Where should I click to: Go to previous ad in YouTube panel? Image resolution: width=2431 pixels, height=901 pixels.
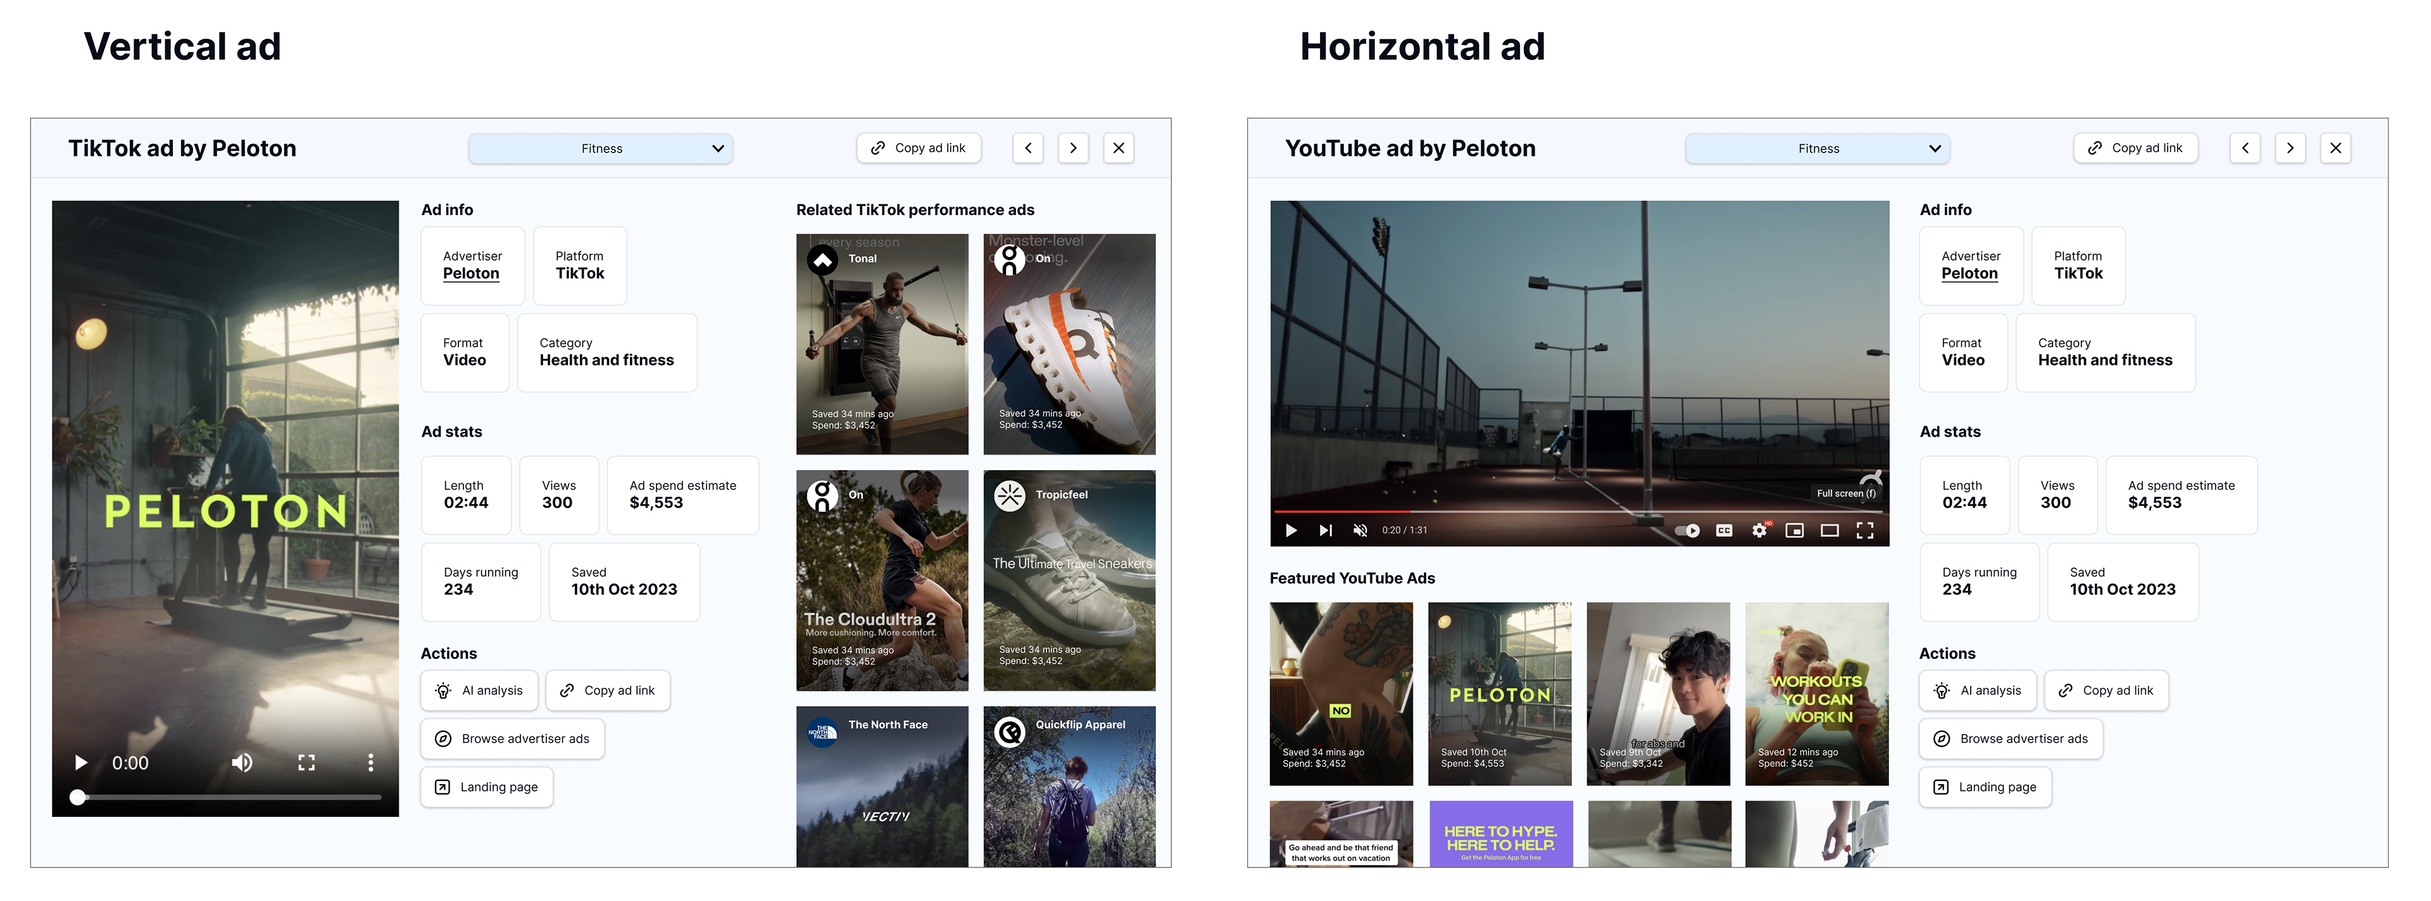pyautogui.click(x=2245, y=148)
